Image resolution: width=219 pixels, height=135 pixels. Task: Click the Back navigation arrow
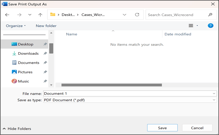click(x=7, y=15)
